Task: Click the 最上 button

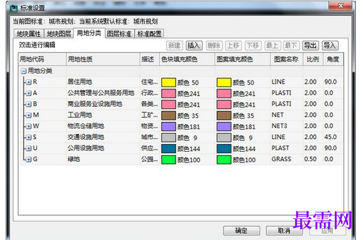Action: point(272,46)
